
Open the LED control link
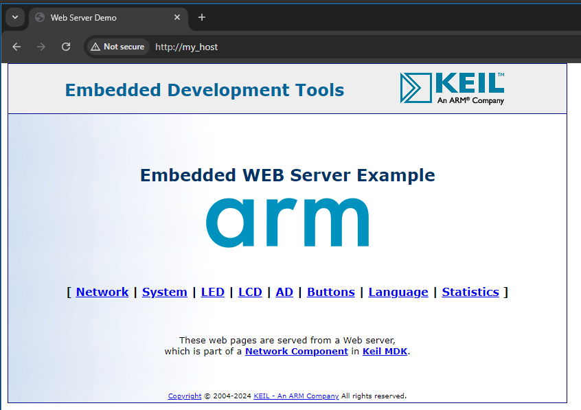(213, 292)
